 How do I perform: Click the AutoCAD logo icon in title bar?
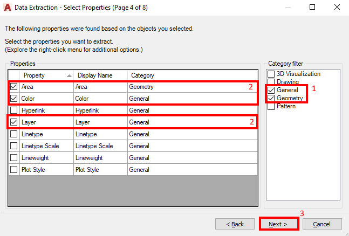point(8,8)
